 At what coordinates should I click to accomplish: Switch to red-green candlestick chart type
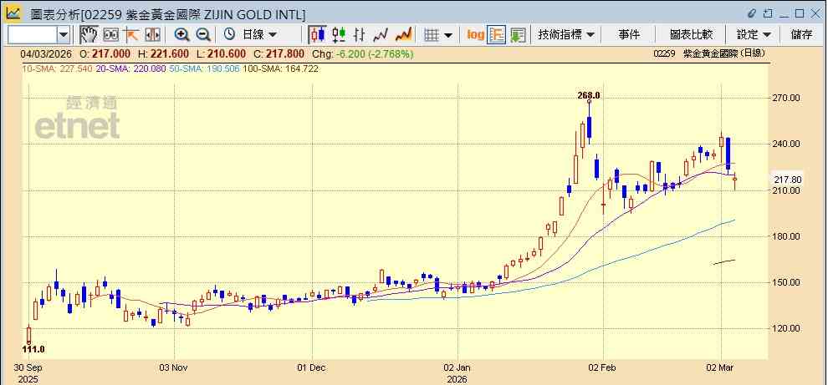tap(339, 35)
